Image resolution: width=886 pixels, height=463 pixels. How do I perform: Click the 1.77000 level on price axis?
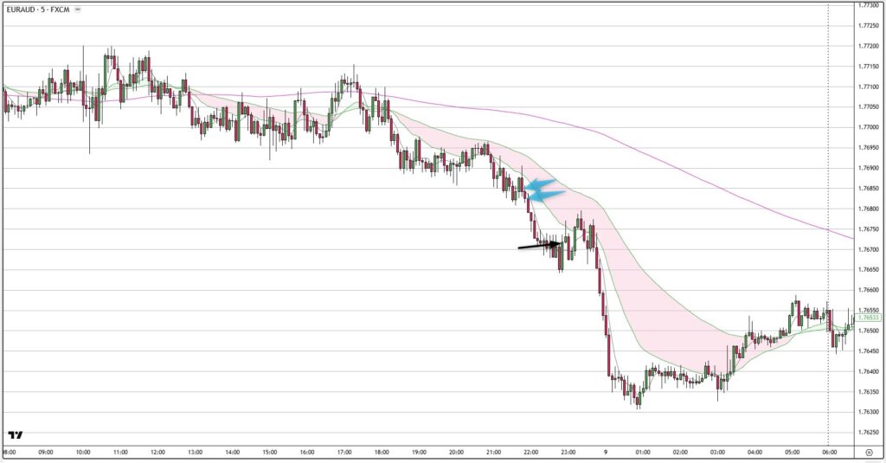click(x=868, y=127)
